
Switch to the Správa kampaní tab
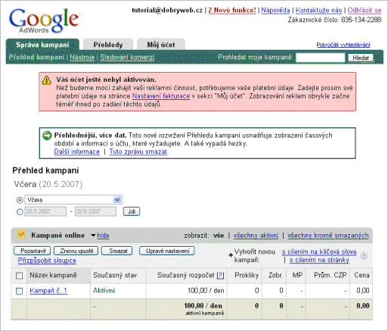(42, 45)
